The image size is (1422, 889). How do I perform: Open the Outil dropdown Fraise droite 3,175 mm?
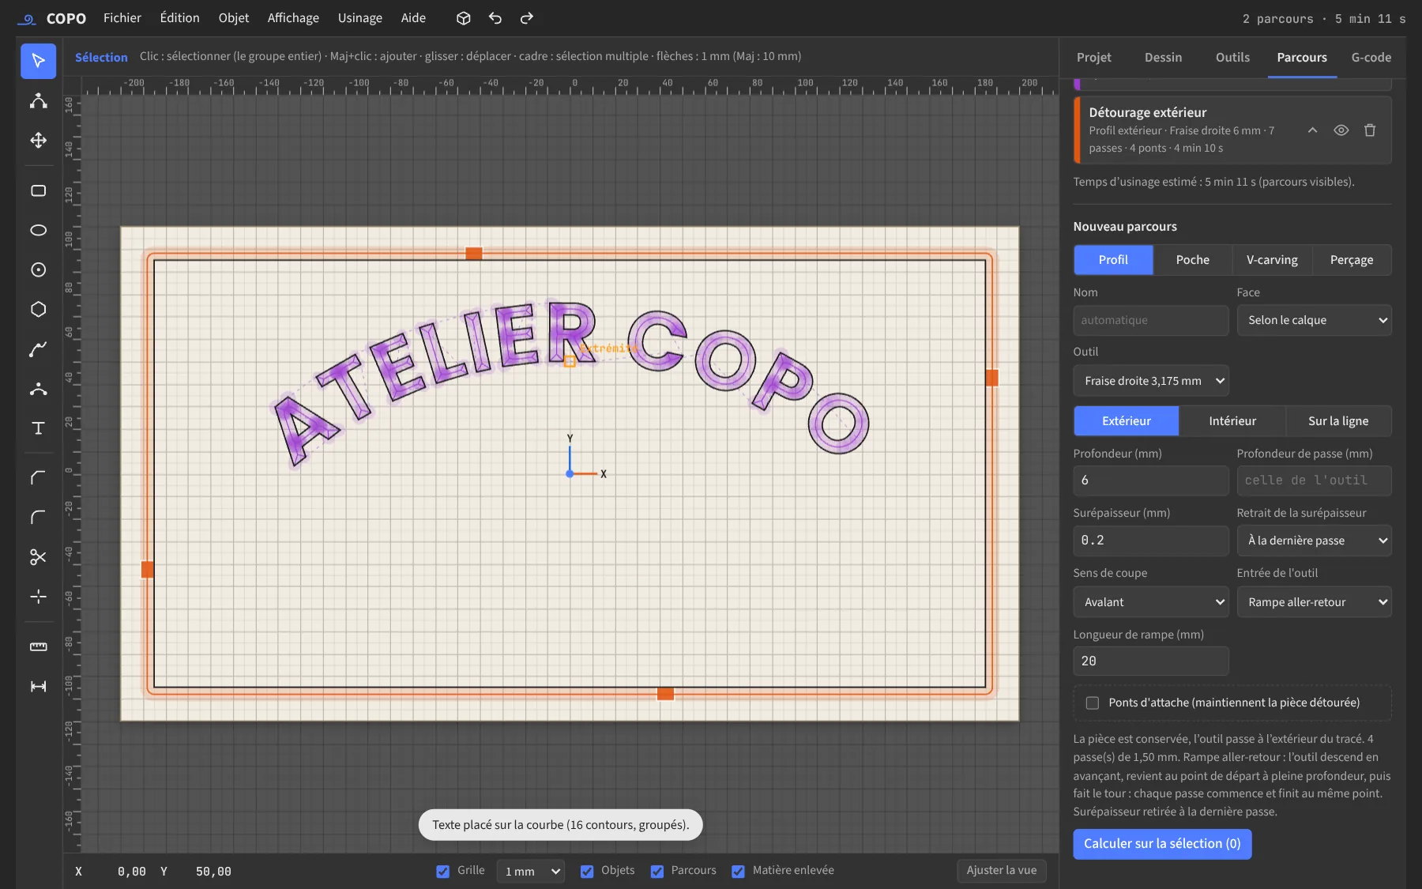click(x=1150, y=381)
